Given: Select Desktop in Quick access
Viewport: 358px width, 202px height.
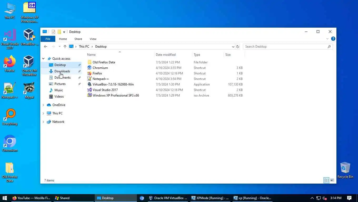Looking at the screenshot, I should (x=60, y=65).
